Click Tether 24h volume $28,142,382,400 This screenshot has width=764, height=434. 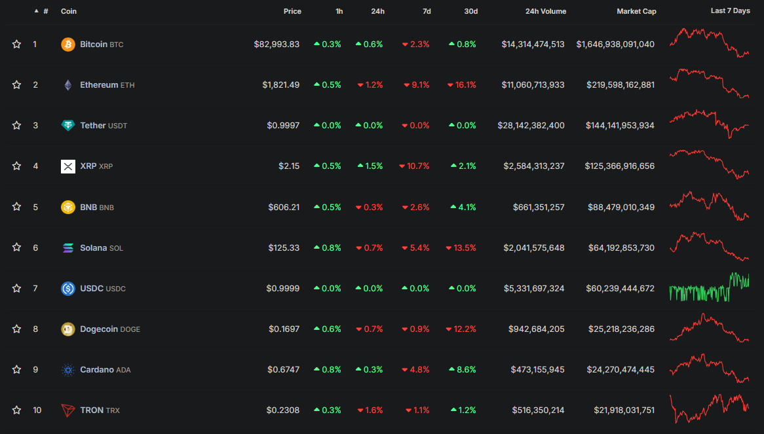(531, 126)
